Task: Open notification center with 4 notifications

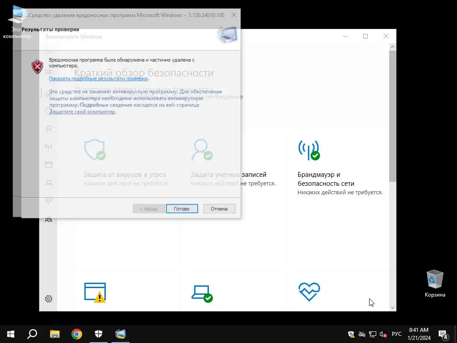Action: (443, 334)
